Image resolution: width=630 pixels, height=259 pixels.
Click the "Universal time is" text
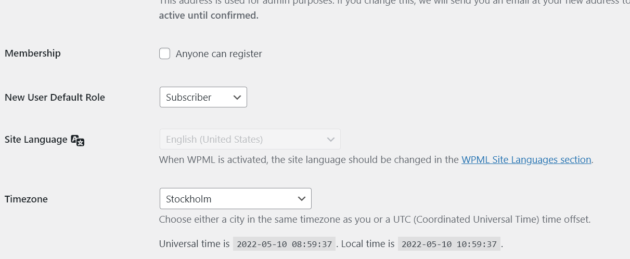click(194, 244)
